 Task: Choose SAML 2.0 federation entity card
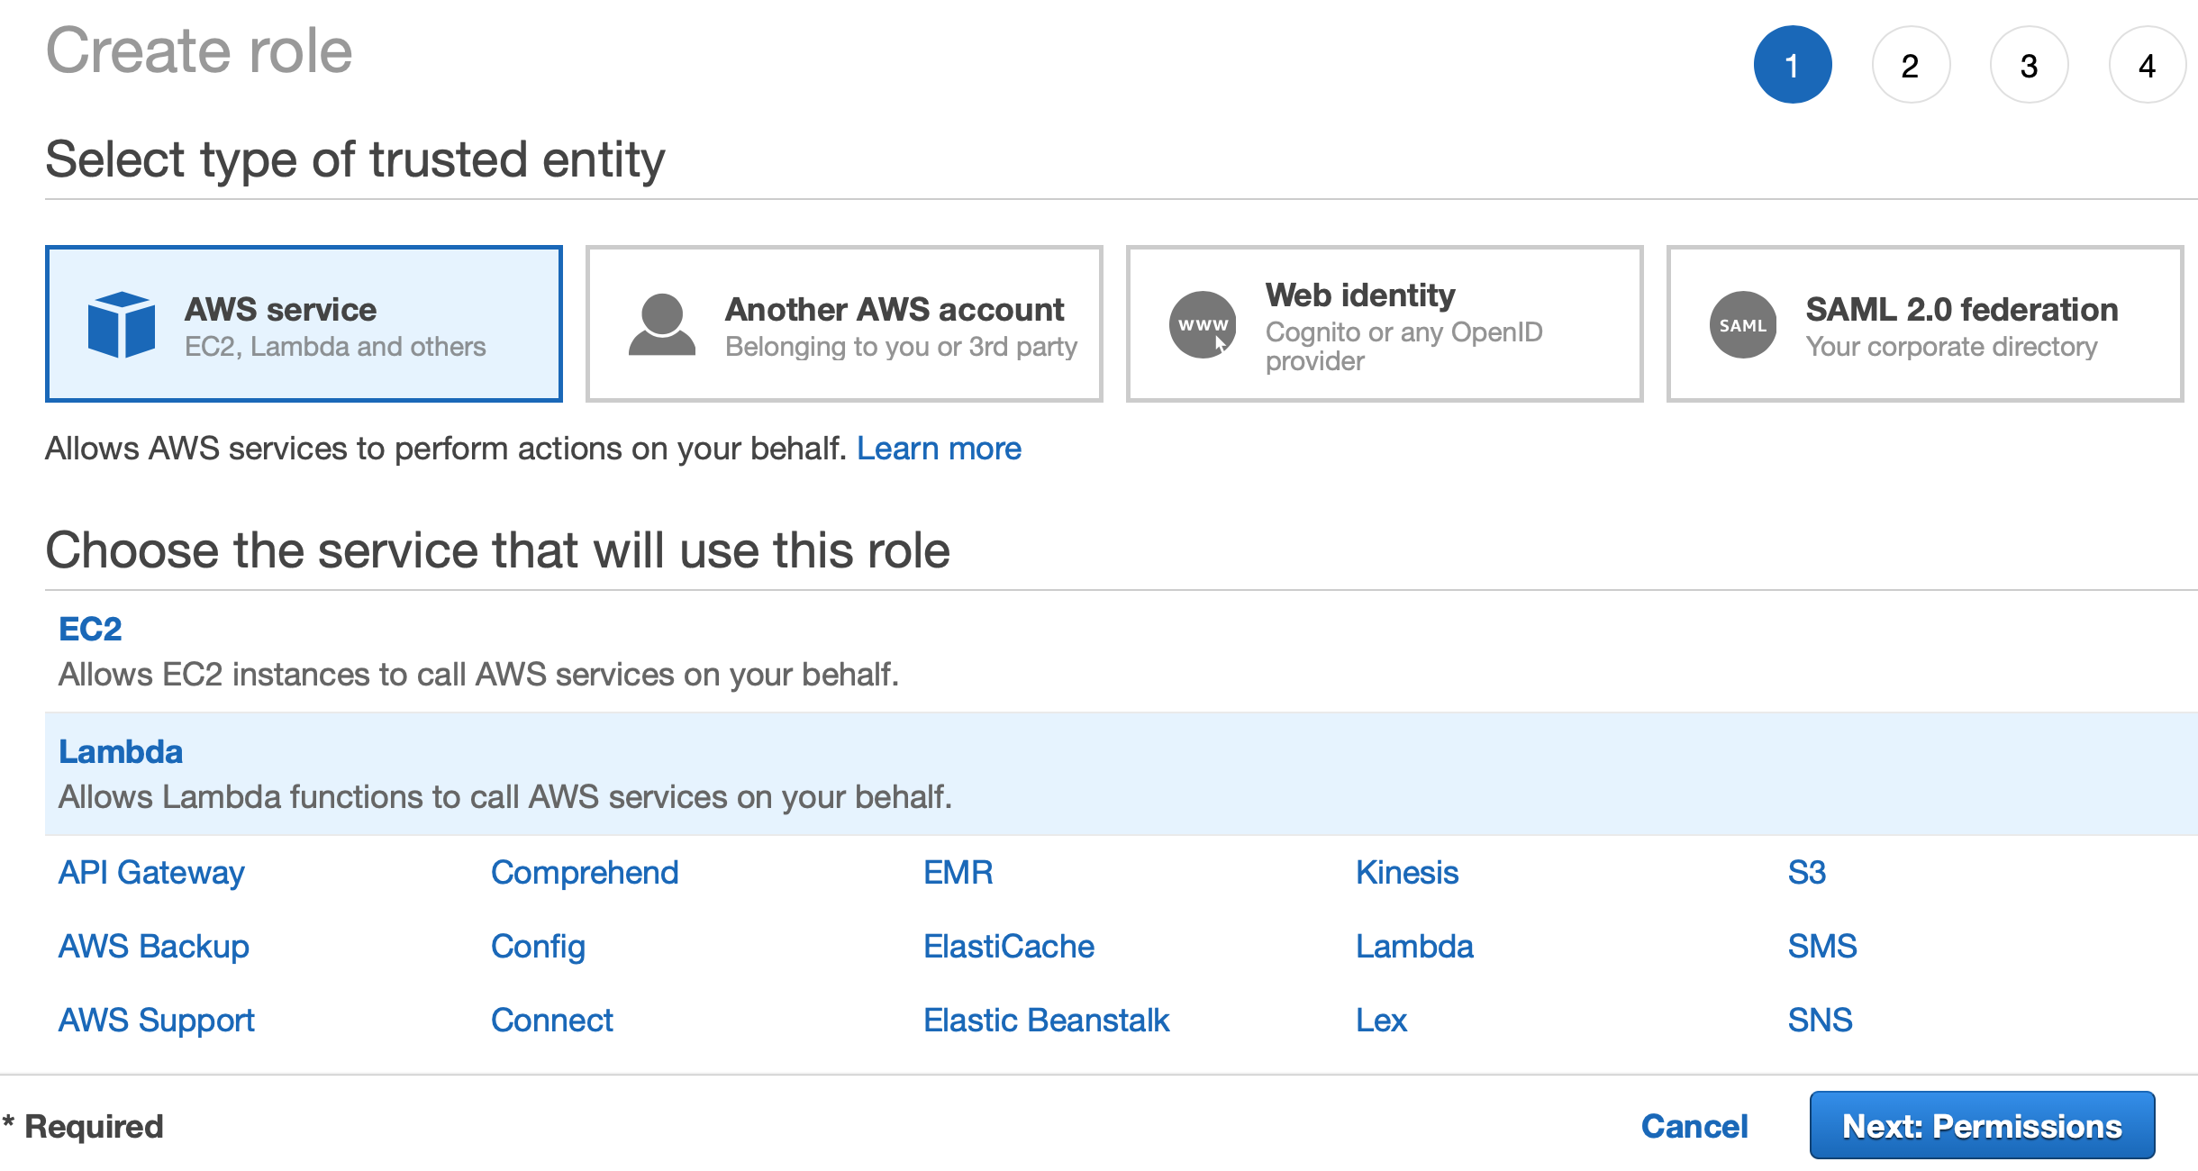click(1925, 324)
